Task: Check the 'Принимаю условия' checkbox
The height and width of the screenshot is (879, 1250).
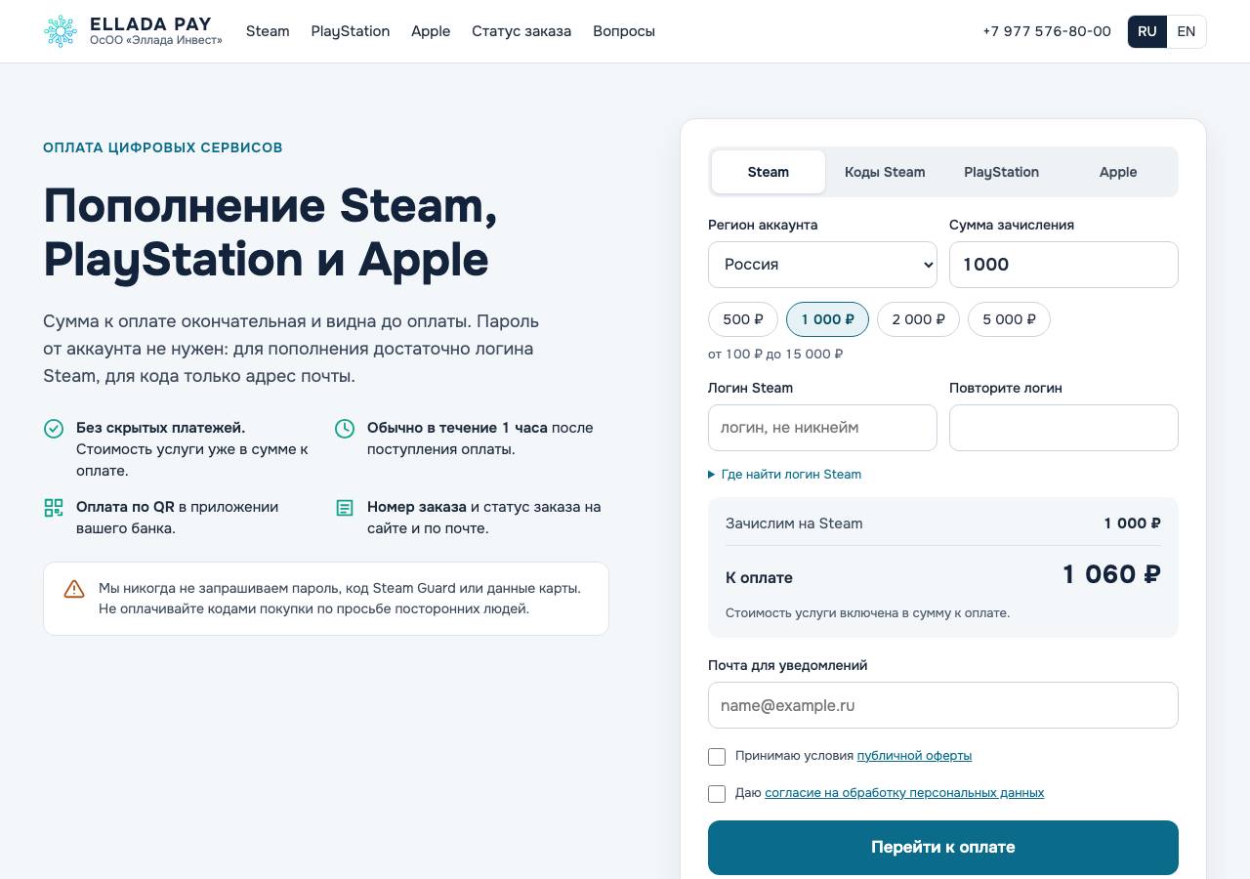Action: [x=717, y=757]
